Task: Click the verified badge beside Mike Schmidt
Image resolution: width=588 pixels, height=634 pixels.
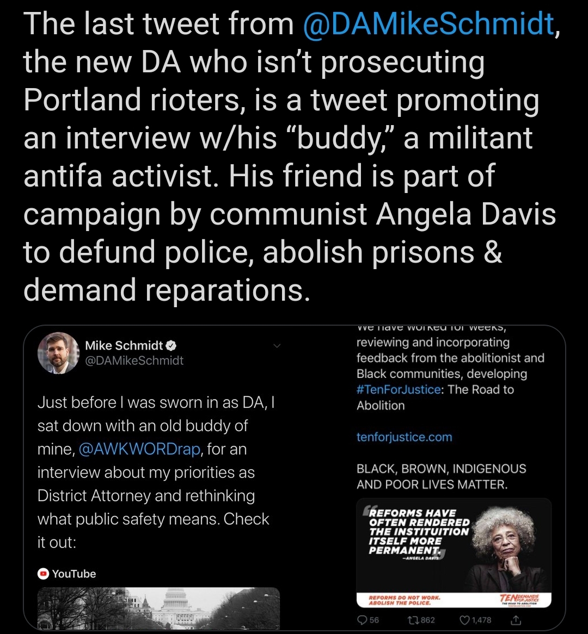Action: point(171,346)
